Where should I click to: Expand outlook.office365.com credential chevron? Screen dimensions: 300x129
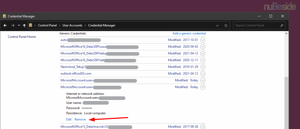(x=203, y=74)
